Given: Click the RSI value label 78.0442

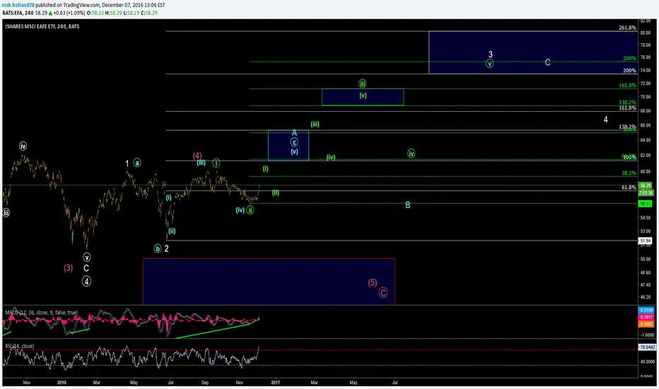Looking at the screenshot, I should (647, 347).
